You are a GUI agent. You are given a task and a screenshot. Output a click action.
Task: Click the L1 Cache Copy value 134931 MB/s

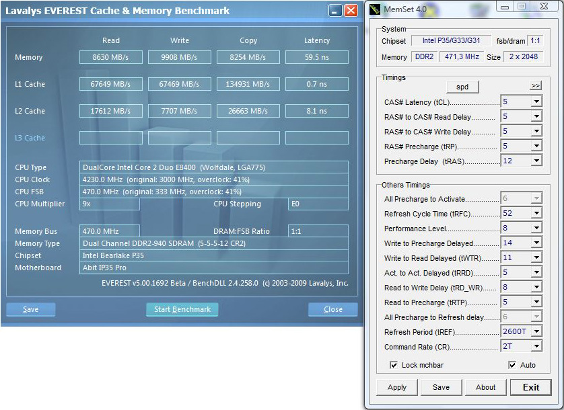point(248,84)
